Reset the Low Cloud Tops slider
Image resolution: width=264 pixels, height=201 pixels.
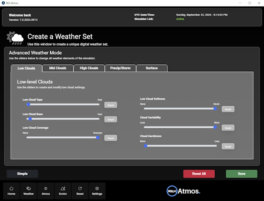tap(110, 105)
